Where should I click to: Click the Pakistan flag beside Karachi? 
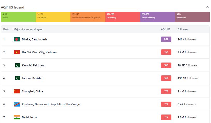18,65
